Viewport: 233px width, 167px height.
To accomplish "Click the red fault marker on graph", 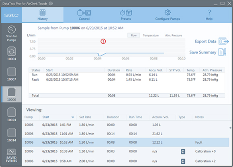I will pos(103,41).
